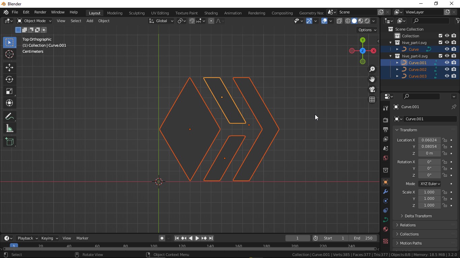460x258 pixels.
Task: Open rotation Mode XYZ Euler dropdown
Action: pyautogui.click(x=430, y=184)
